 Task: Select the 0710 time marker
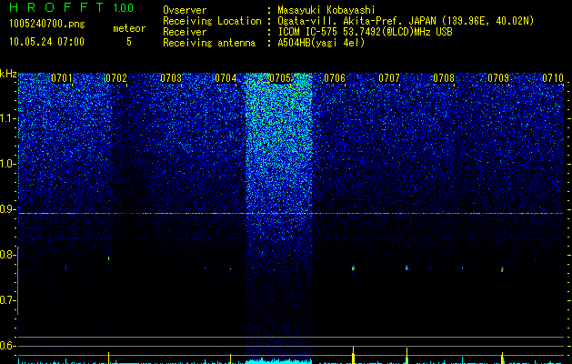tap(553, 78)
